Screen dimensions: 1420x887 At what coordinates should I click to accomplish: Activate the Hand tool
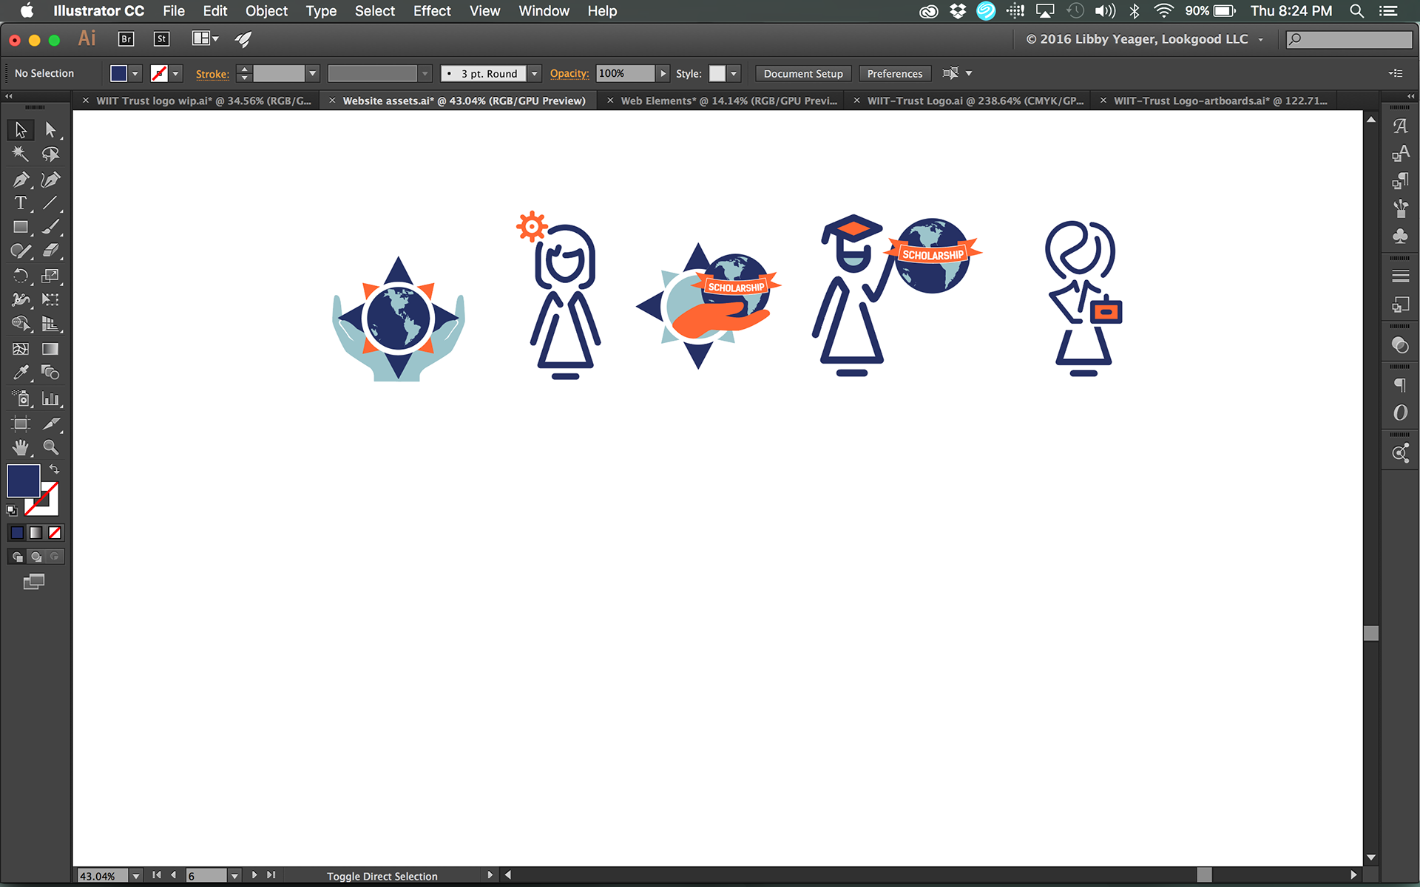click(x=20, y=447)
